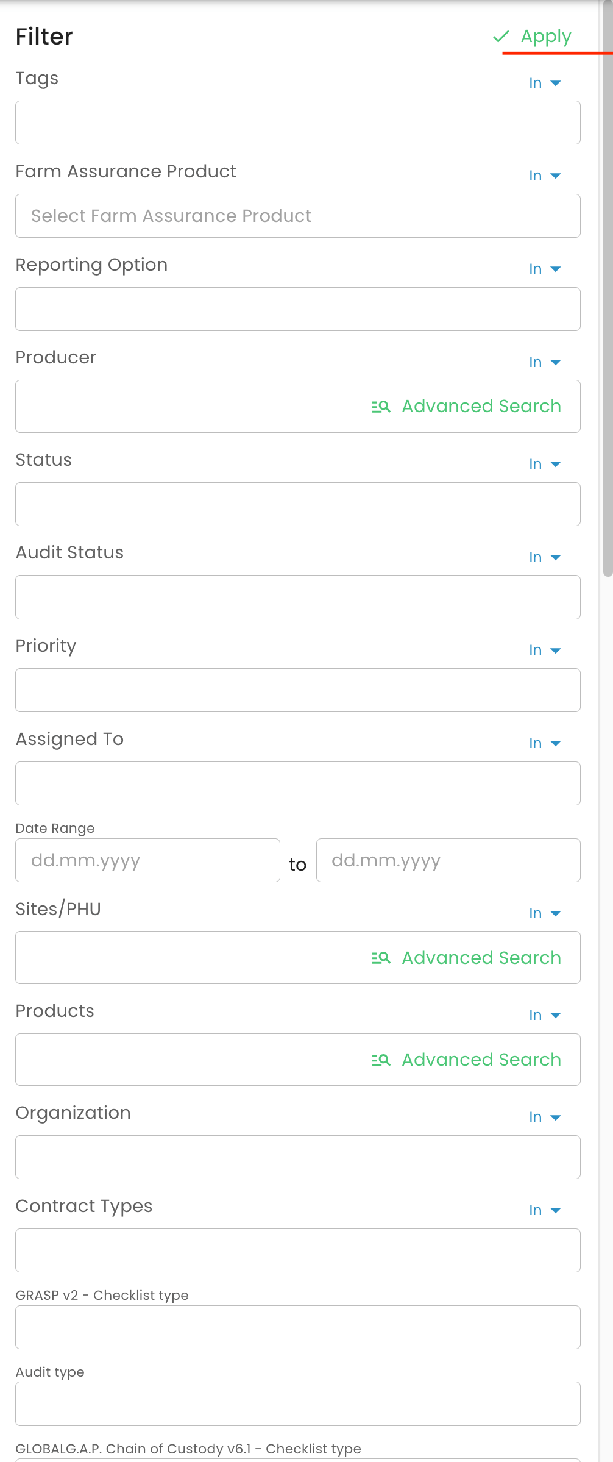Change the Status 'In' operator
The image size is (613, 1462).
[545, 464]
